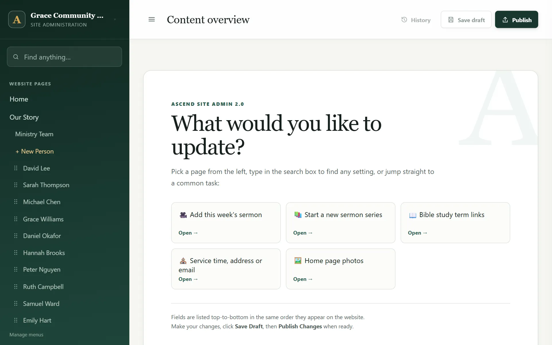The height and width of the screenshot is (345, 552).
Task: Click the Publish button
Action: point(516,20)
